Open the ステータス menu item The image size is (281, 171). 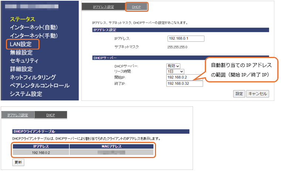[x=23, y=19]
